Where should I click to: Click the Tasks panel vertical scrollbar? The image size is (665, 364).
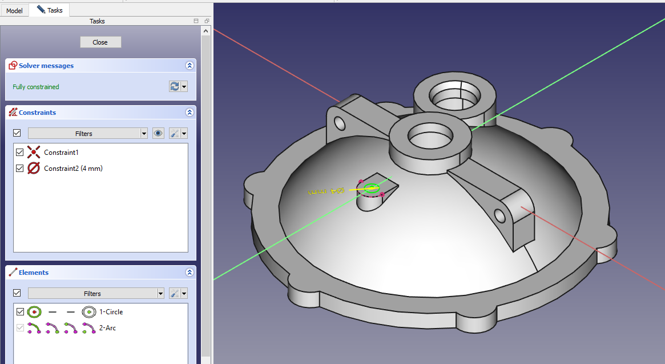(x=206, y=171)
